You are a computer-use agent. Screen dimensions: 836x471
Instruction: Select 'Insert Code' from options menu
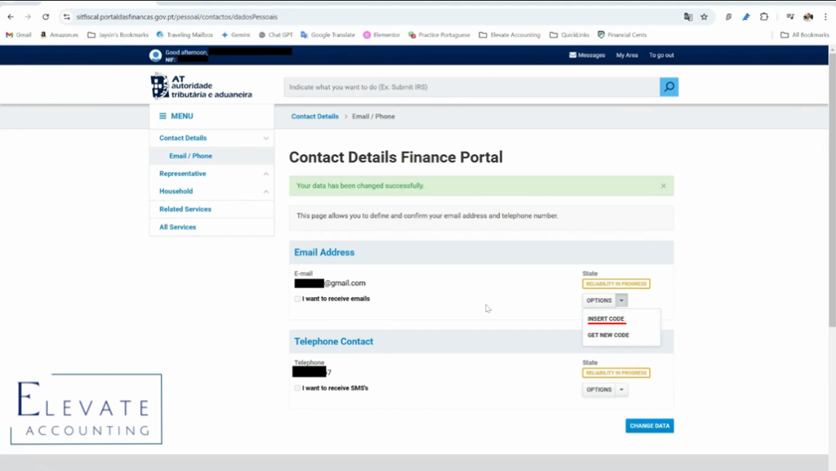click(x=606, y=319)
